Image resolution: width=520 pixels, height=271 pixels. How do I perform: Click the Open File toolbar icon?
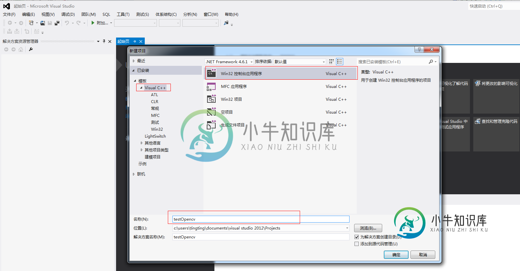pos(43,23)
